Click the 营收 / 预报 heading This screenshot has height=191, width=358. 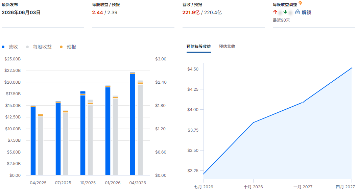pos(192,5)
